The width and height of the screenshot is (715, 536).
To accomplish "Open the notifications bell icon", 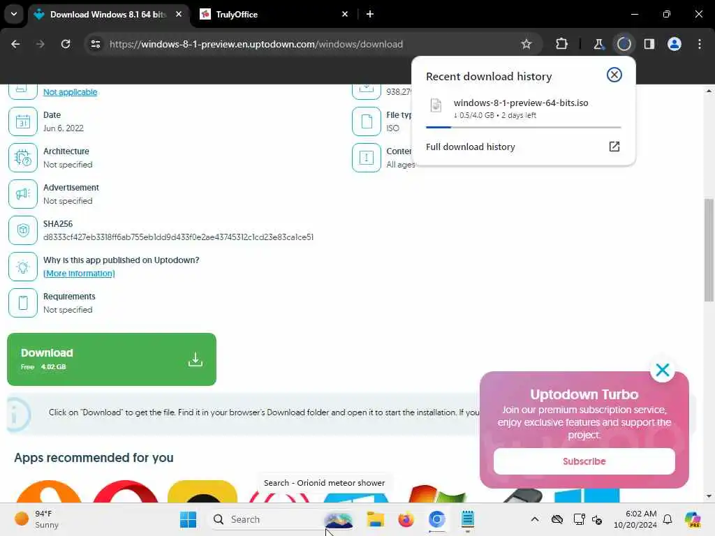I will pyautogui.click(x=667, y=519).
